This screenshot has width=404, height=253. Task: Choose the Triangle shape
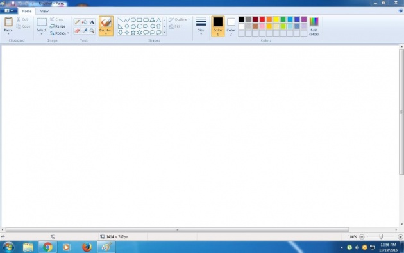tap(159, 20)
